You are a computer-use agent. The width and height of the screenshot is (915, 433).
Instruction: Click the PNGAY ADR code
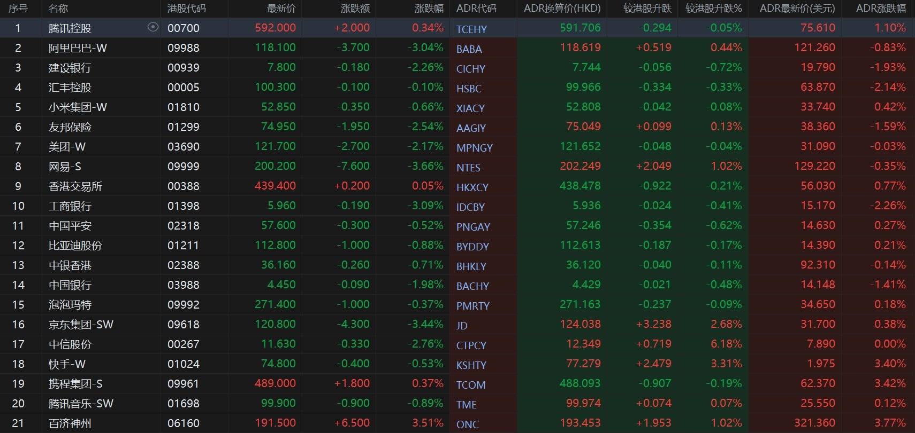(473, 227)
